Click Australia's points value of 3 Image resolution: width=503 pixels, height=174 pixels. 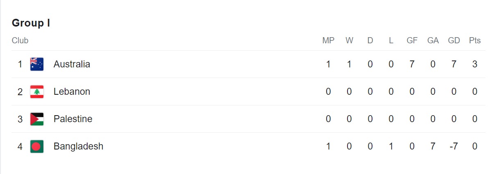click(475, 64)
